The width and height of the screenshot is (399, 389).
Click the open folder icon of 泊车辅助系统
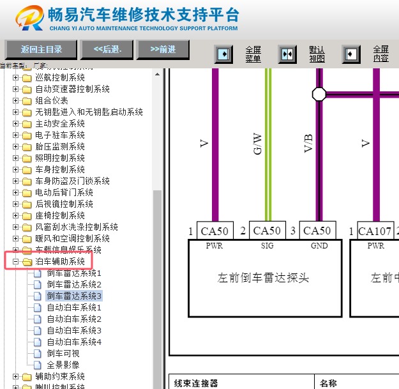[x=27, y=262]
